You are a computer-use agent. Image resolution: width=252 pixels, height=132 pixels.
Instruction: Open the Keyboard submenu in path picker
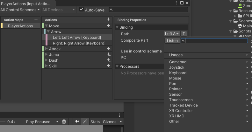point(178,73)
